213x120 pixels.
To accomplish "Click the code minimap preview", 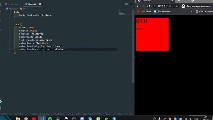I will pyautogui.click(x=122, y=13).
